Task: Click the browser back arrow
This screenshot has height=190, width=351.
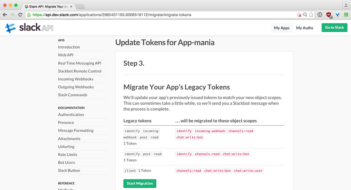Action: (5, 15)
